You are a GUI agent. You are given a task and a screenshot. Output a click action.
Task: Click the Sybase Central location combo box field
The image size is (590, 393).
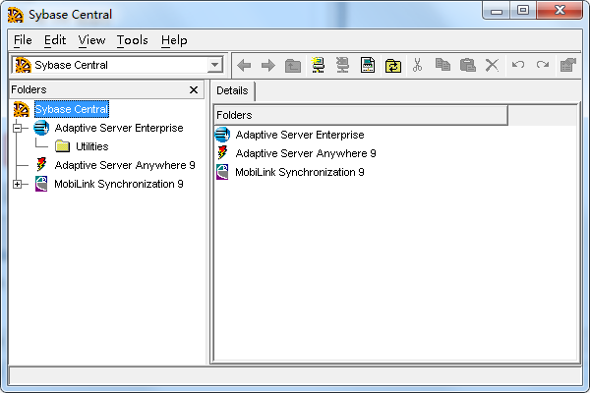[117, 65]
